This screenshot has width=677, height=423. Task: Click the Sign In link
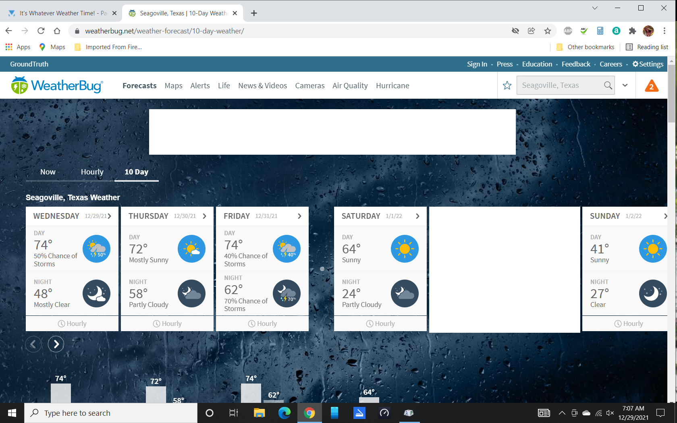click(x=477, y=64)
